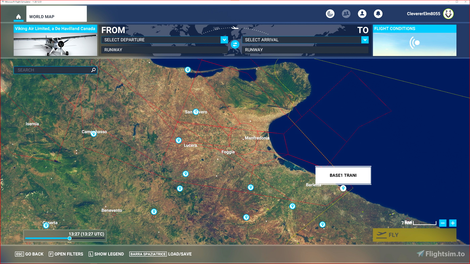Click F Open Filters

pyautogui.click(x=66, y=254)
